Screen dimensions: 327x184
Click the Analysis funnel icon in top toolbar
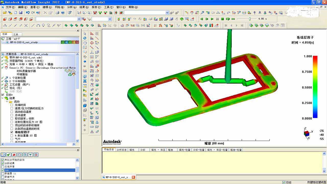[192, 13]
